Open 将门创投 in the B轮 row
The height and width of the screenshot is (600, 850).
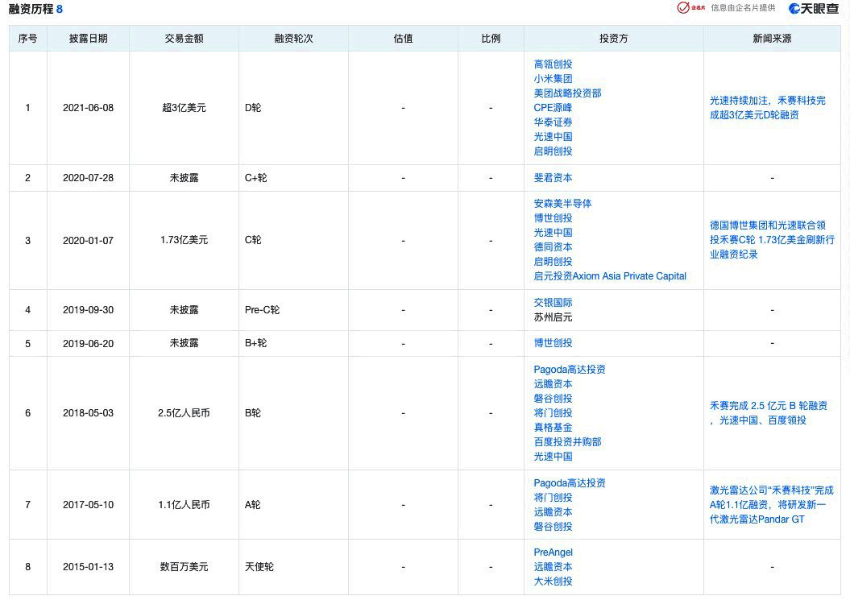tap(553, 413)
